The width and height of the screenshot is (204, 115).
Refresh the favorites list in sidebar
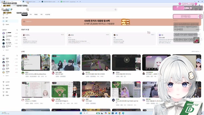click(17, 30)
